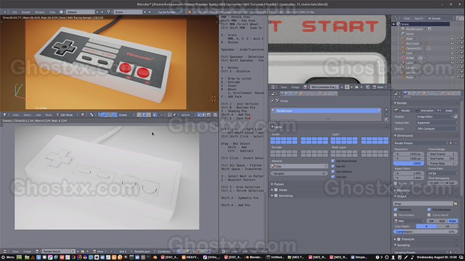Toggle Use Surfaces checkbox

click(x=333, y=172)
